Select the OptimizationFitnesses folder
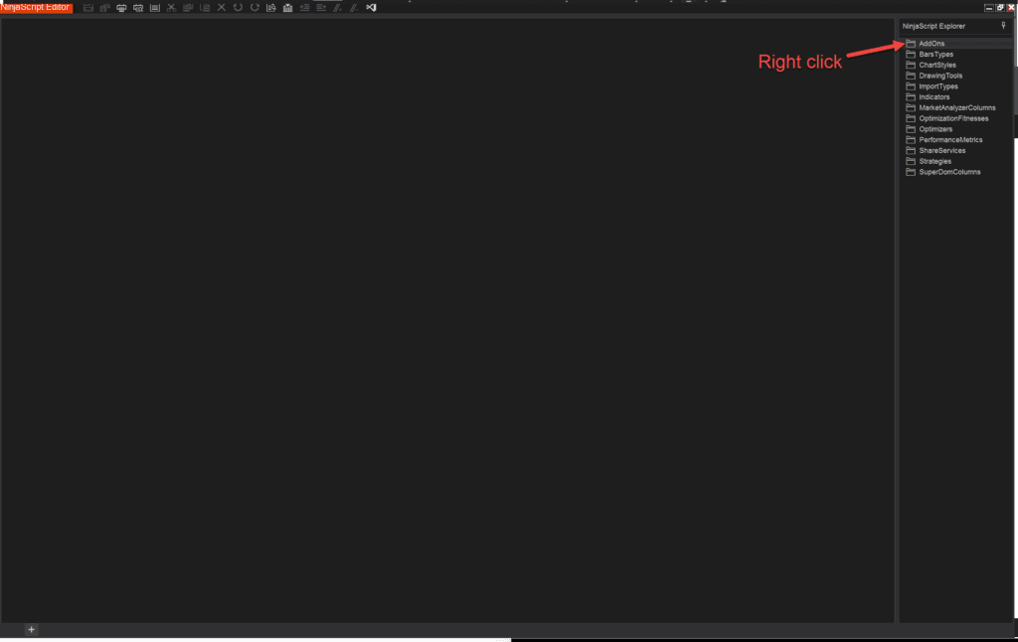 (x=947, y=119)
